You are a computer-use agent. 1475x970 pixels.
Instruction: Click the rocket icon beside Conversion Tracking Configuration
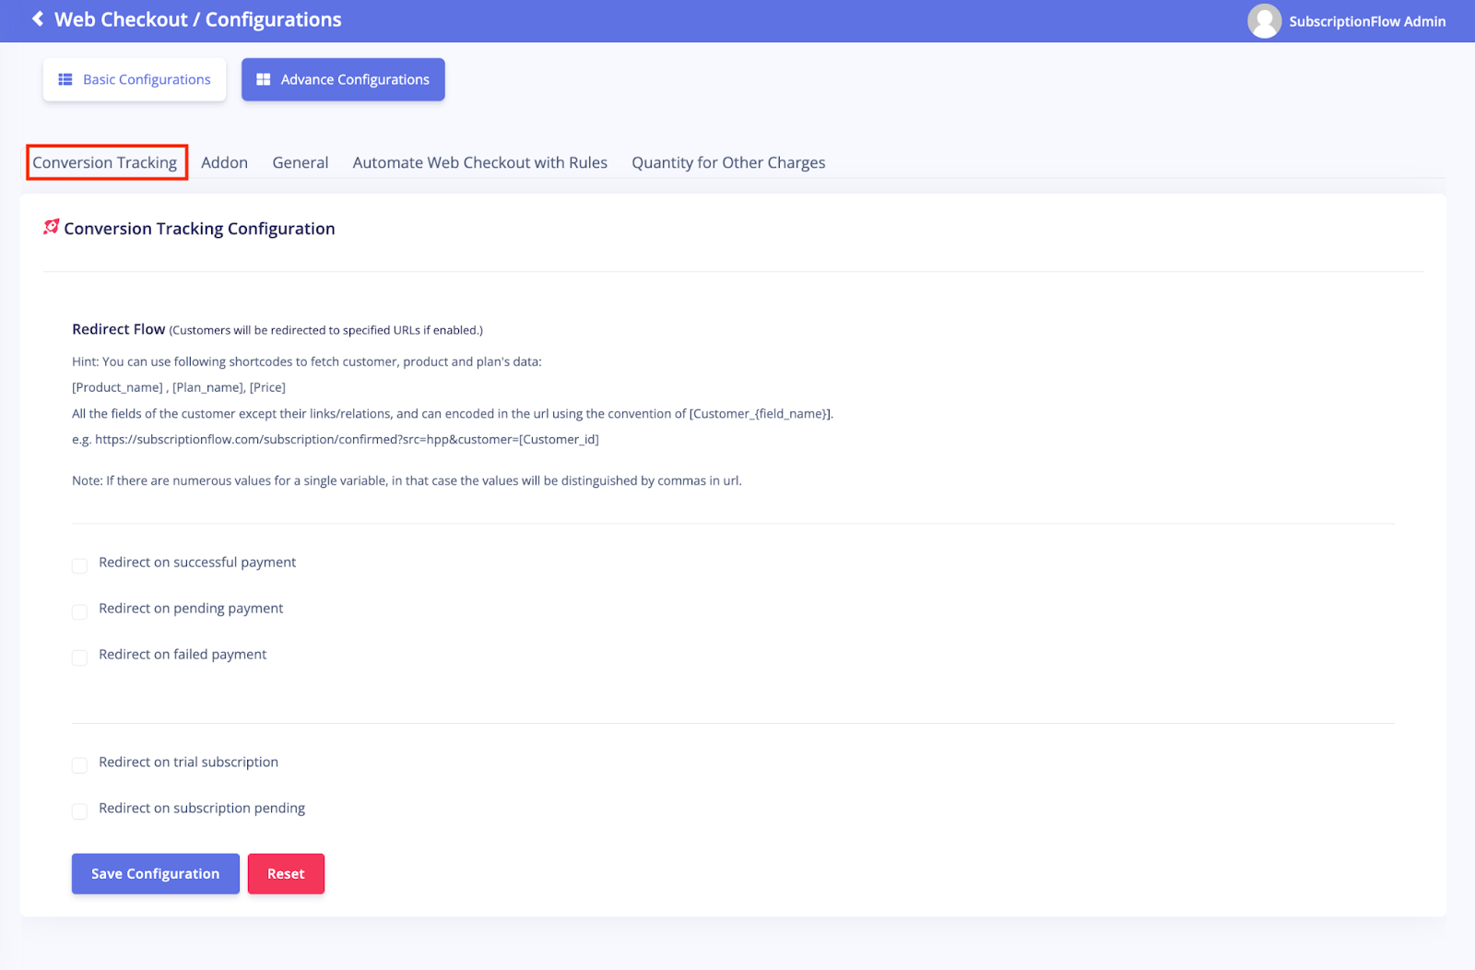pyautogui.click(x=51, y=226)
